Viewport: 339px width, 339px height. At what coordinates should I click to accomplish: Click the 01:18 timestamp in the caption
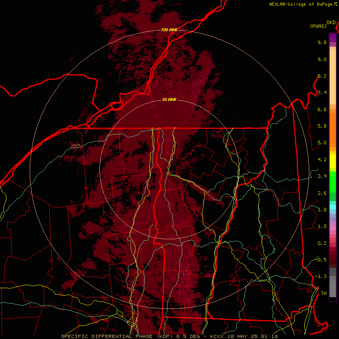[x=269, y=336]
